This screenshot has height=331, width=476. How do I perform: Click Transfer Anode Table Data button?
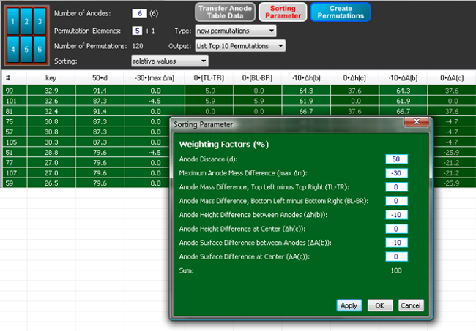pos(225,12)
